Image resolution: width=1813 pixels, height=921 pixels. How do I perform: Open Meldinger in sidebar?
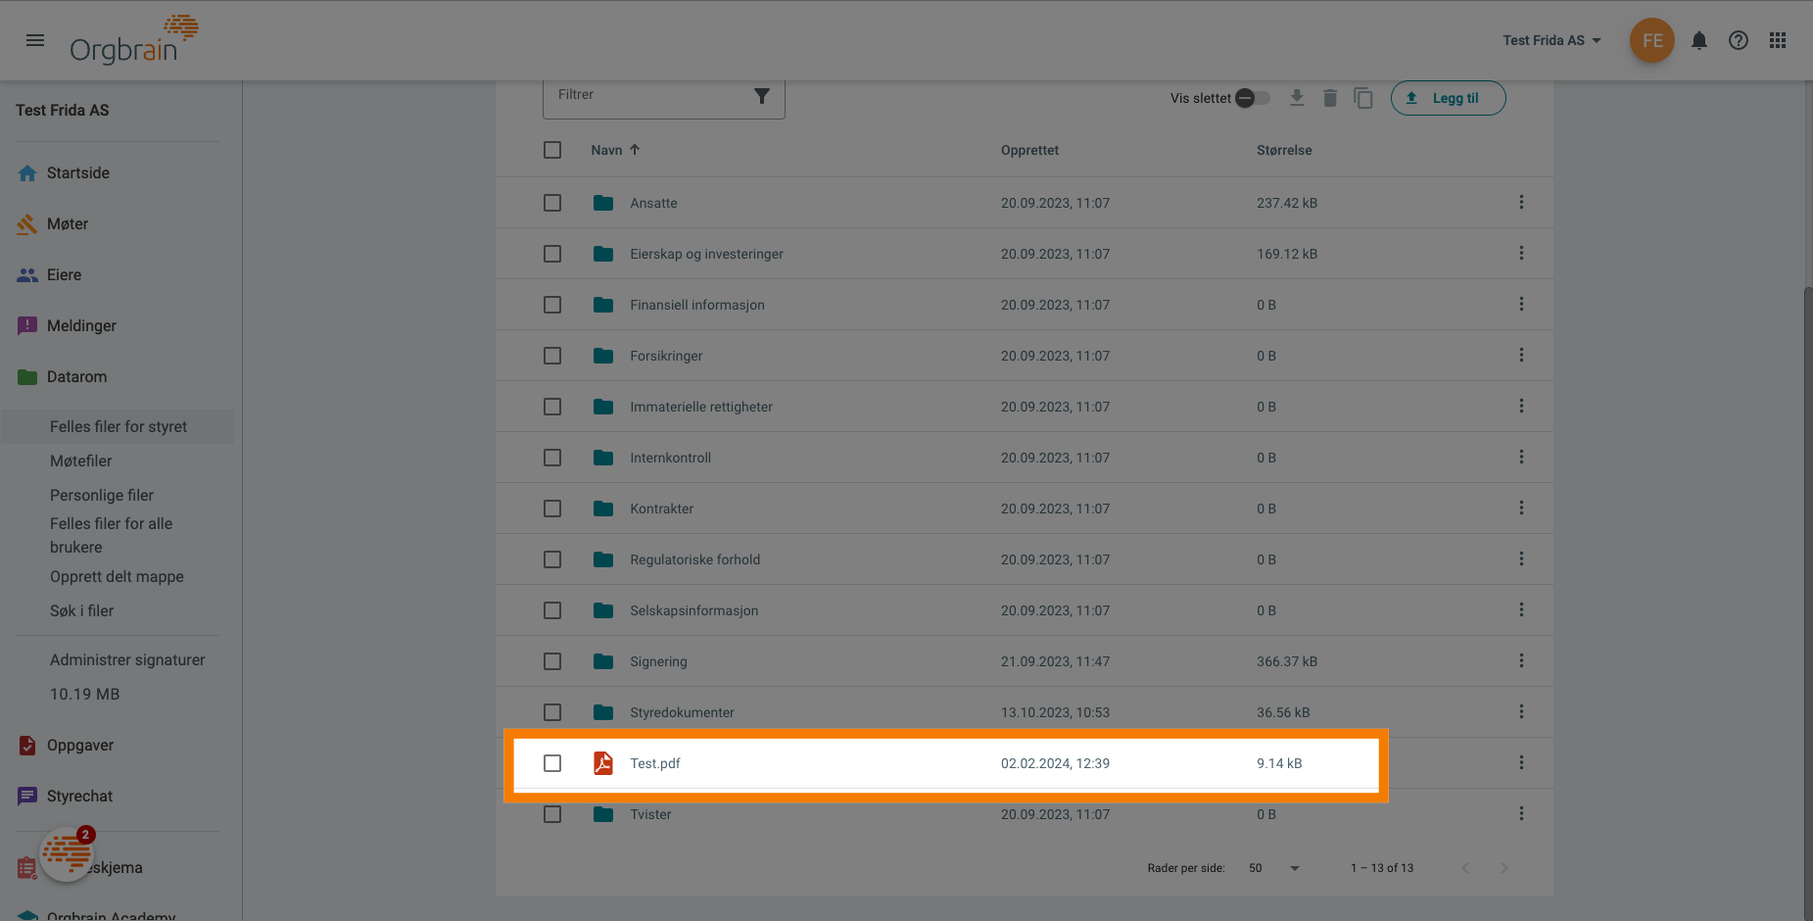(81, 325)
